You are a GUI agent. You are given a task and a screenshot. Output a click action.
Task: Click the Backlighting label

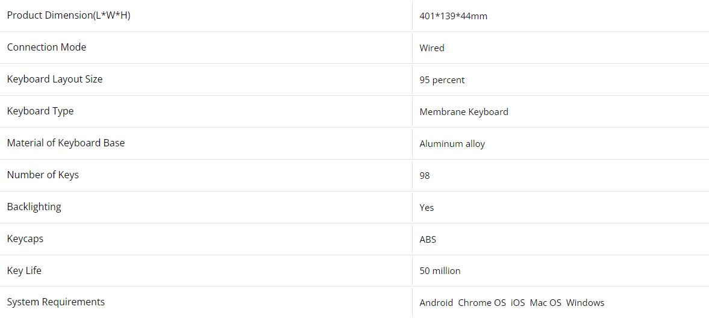pos(34,207)
